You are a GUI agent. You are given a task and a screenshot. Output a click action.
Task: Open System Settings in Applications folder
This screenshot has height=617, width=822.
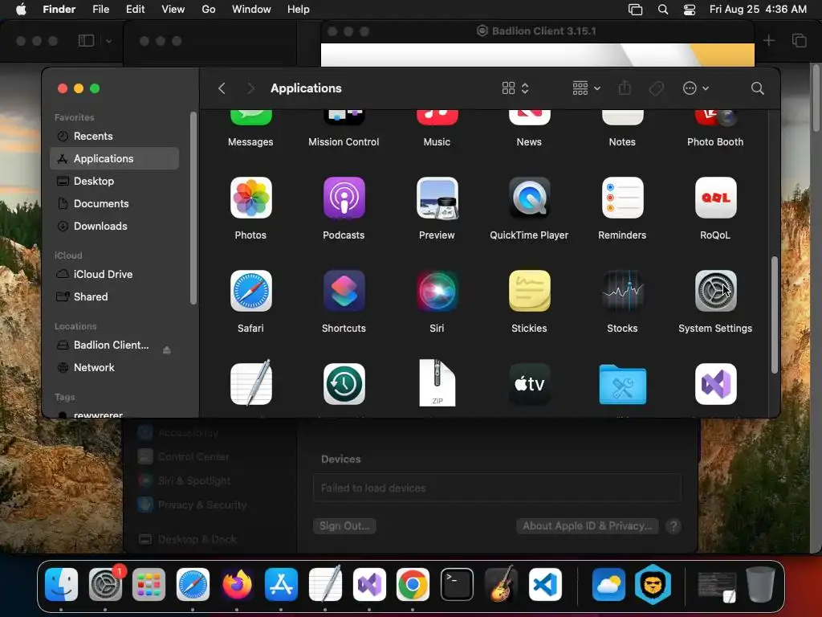coord(715,291)
